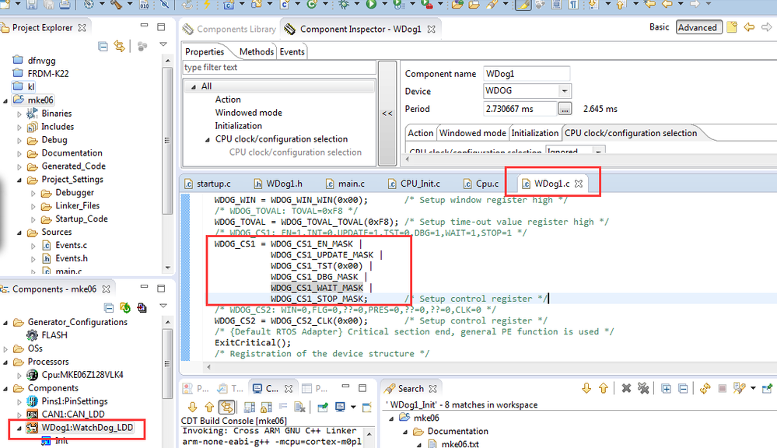Toggle Link with Editor in Project Explorer
777x448 pixels.
click(x=120, y=47)
